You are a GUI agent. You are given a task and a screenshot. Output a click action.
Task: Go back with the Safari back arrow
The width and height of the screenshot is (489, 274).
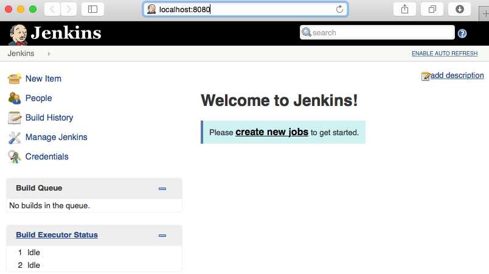pos(52,9)
